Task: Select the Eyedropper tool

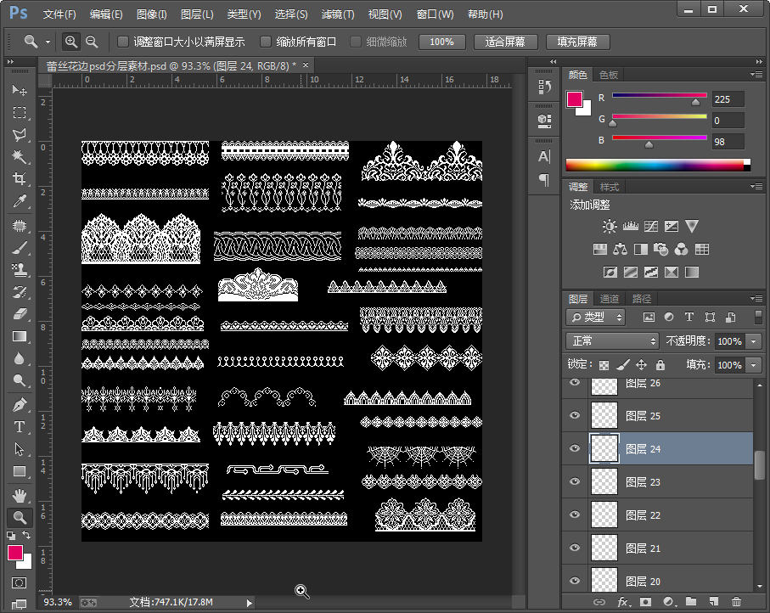Action: click(x=19, y=201)
